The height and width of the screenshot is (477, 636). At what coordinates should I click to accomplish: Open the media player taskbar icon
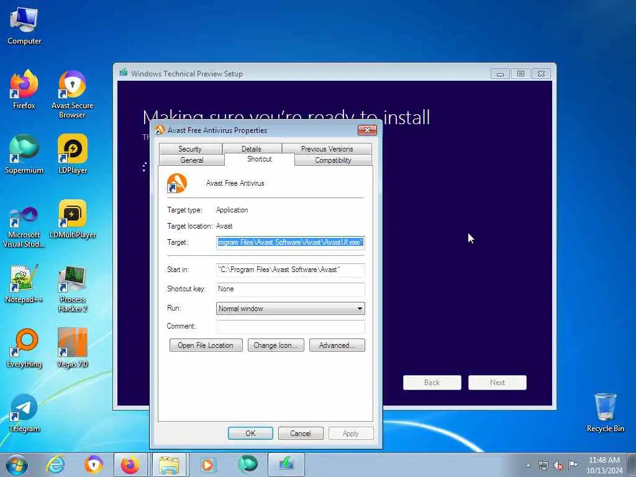[x=207, y=465]
